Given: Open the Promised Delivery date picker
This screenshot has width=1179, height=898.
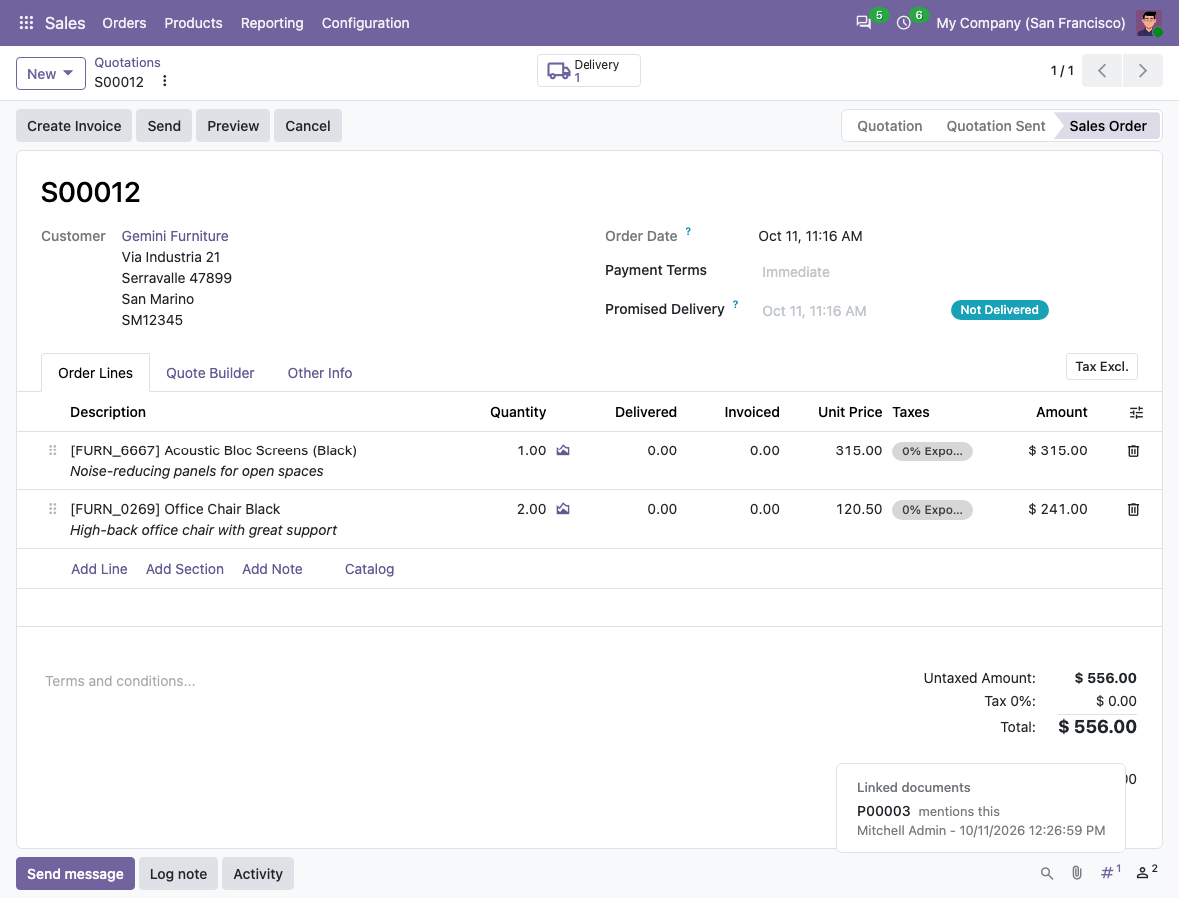Looking at the screenshot, I should pyautogui.click(x=814, y=311).
